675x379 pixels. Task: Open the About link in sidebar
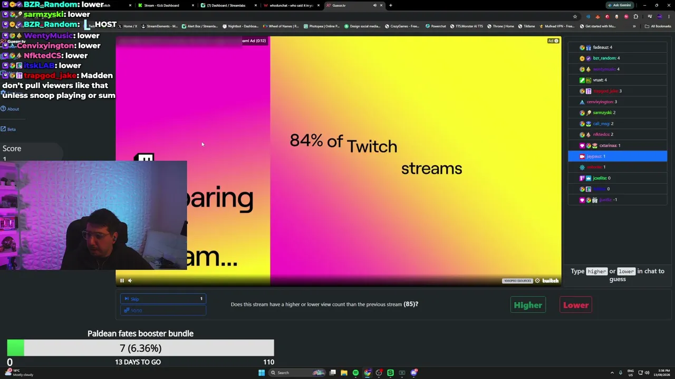pyautogui.click(x=10, y=109)
